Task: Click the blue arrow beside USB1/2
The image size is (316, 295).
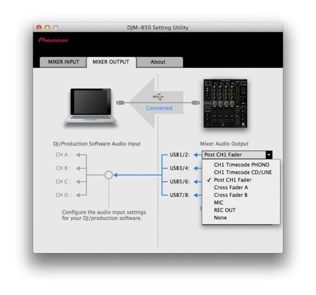Action: (197, 155)
